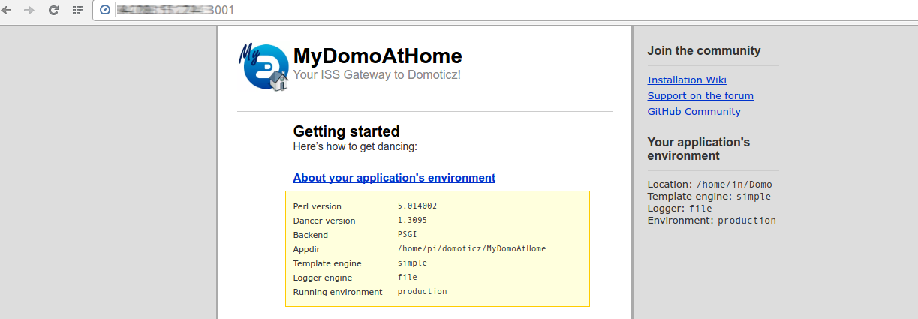
Task: Click the Dancer version label
Action: (324, 221)
